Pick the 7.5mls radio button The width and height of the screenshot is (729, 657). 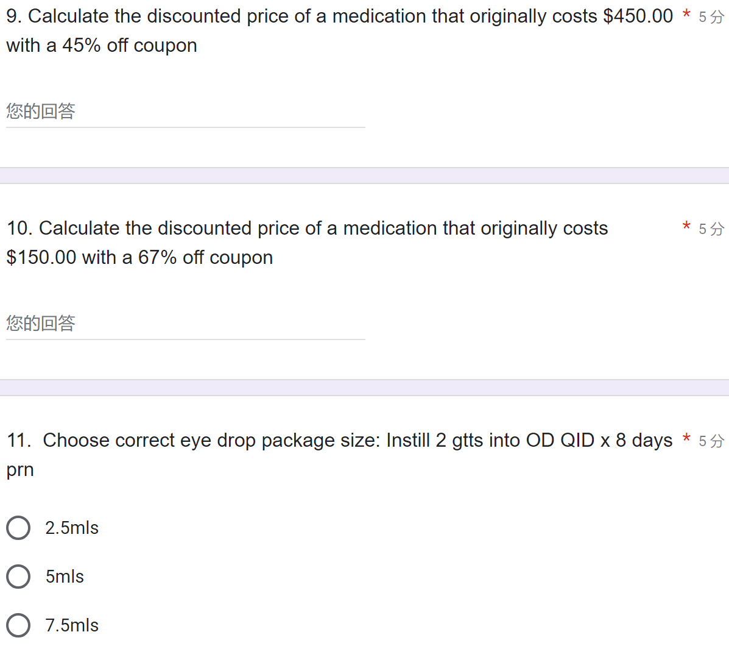point(18,625)
